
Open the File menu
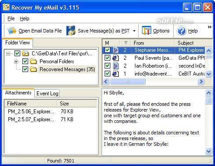click(11, 18)
